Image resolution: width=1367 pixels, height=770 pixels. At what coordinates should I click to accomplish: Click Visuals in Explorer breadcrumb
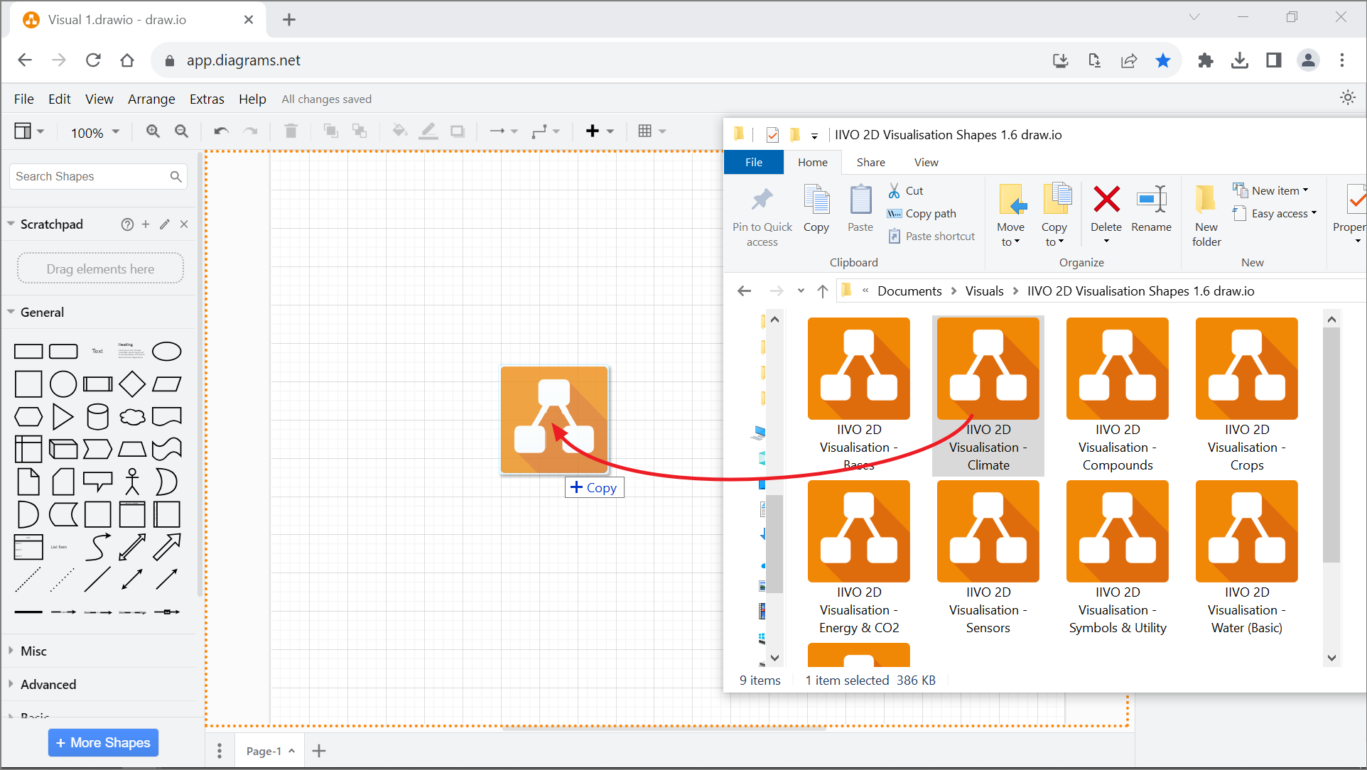click(x=984, y=291)
